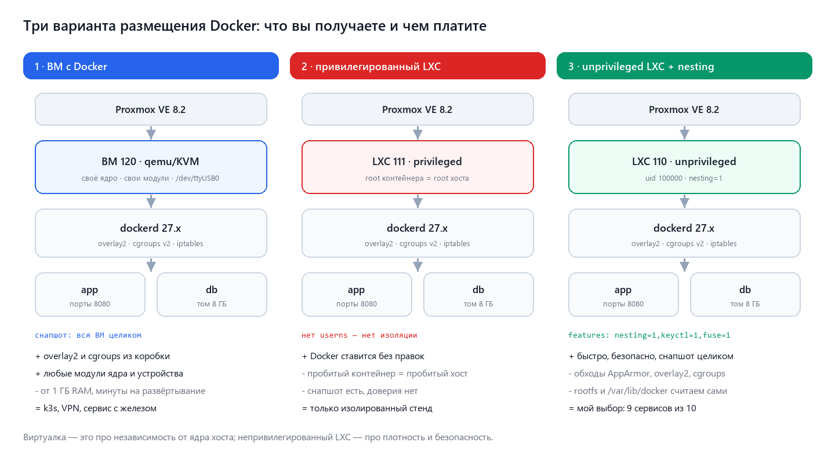This screenshot has width=835, height=475.
Task: Click "- rootfs и /var/lib/docker считаем сами"
Action: (x=648, y=391)
